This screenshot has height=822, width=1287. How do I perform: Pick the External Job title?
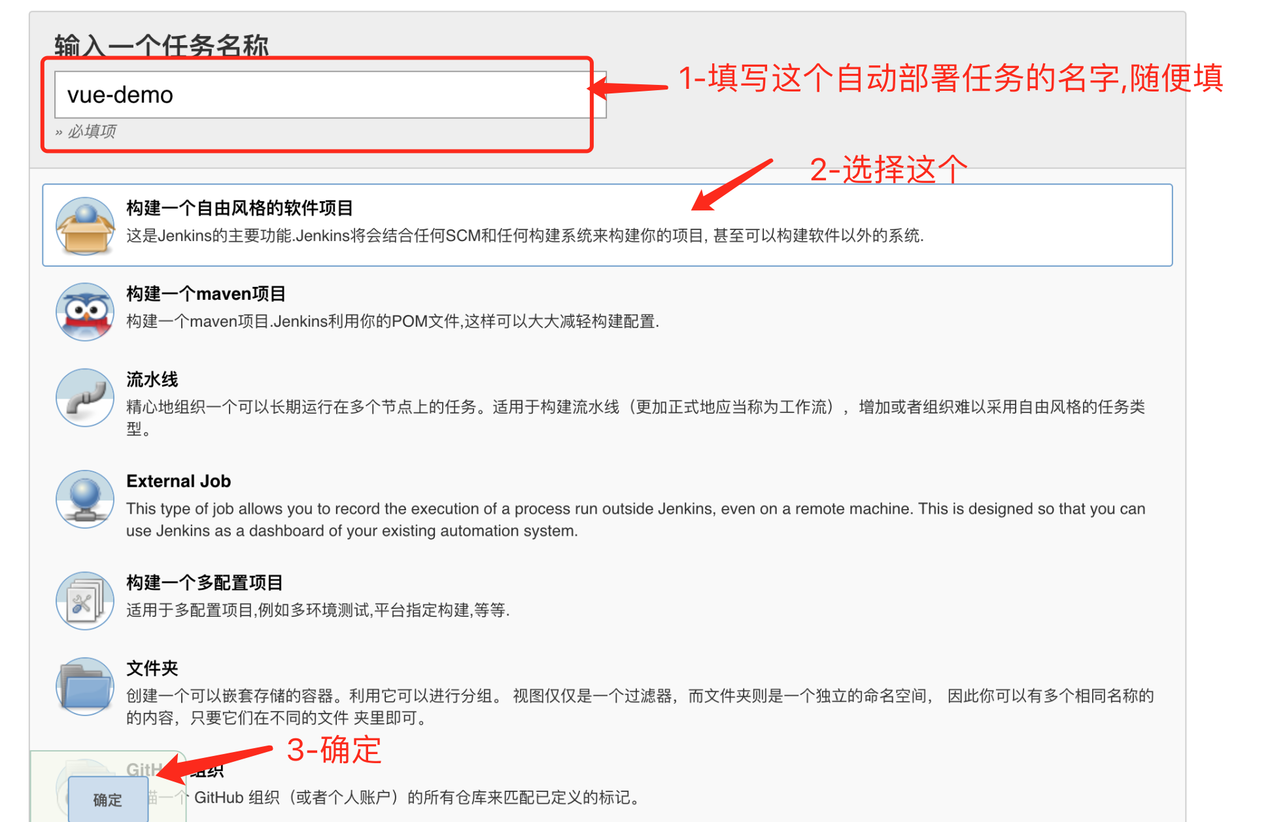click(179, 481)
